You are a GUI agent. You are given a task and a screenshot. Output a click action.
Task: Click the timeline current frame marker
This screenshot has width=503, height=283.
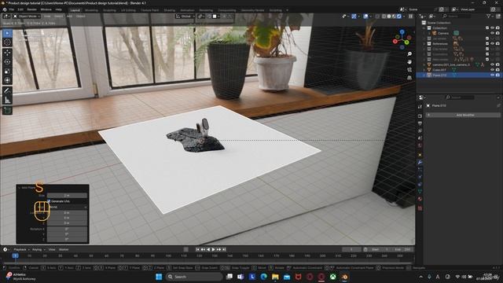[15, 255]
